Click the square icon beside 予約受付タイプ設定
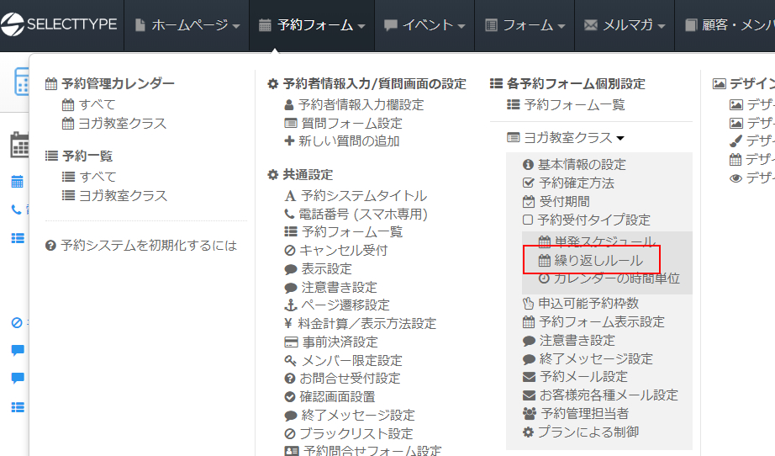775x456 pixels. (x=528, y=220)
